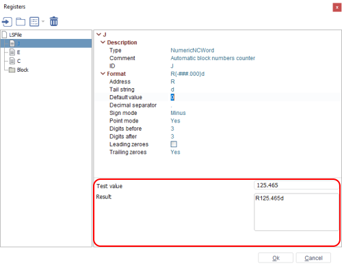Click the Ok button
The height and width of the screenshot is (266, 342).
click(276, 258)
